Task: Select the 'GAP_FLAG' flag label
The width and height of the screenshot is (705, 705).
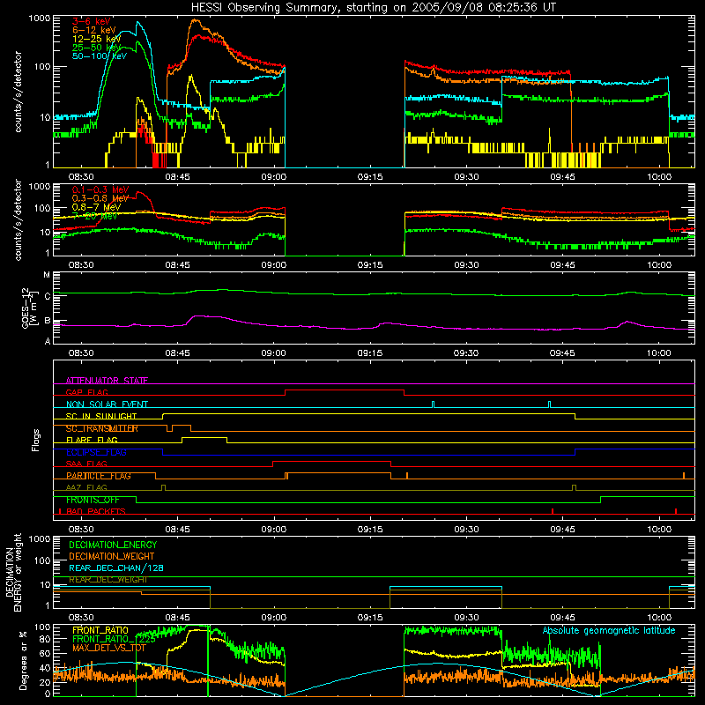Action: point(86,392)
